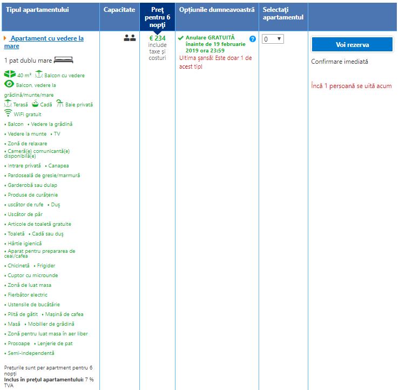The width and height of the screenshot is (399, 390).
Task: Click the double bed icon
Action: click(63, 60)
